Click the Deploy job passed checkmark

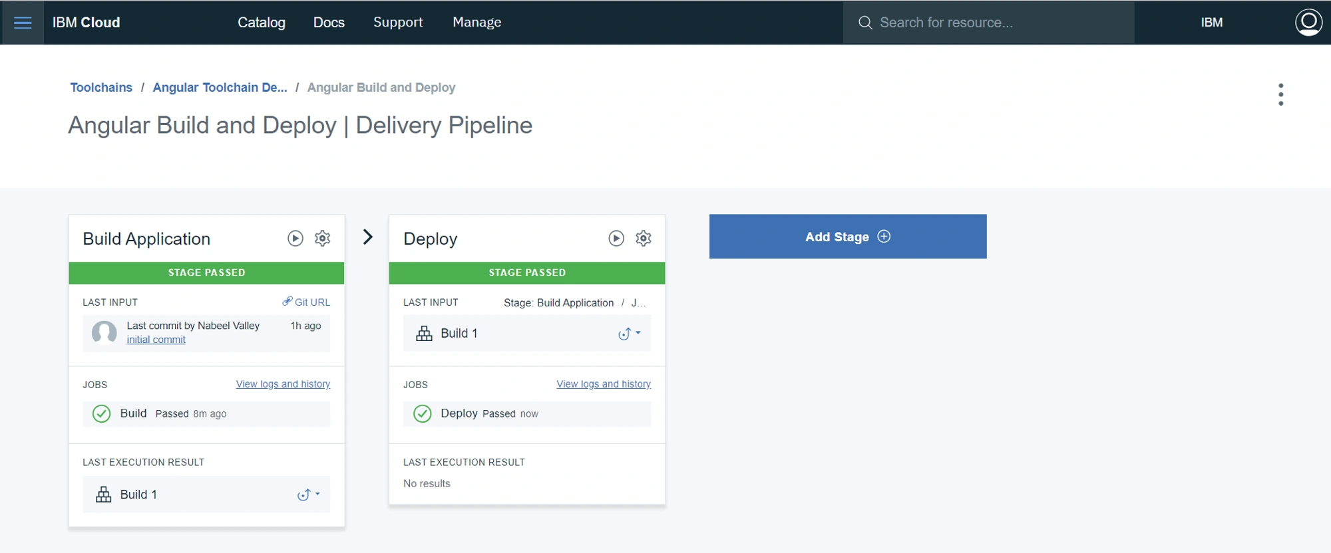tap(422, 413)
